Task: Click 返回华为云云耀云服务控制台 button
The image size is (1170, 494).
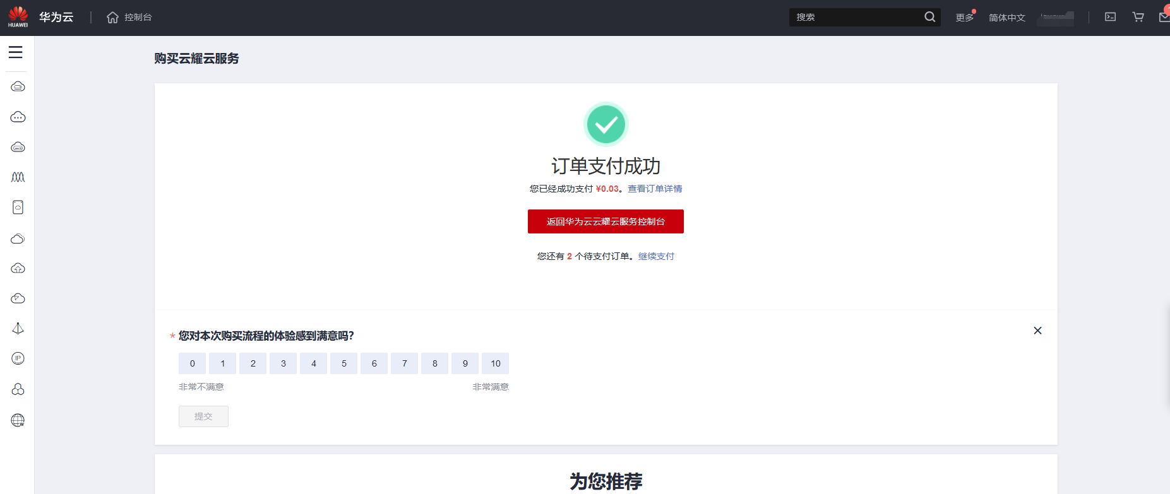Action: [x=606, y=221]
